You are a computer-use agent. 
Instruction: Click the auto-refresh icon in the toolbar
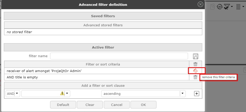[220, 7]
